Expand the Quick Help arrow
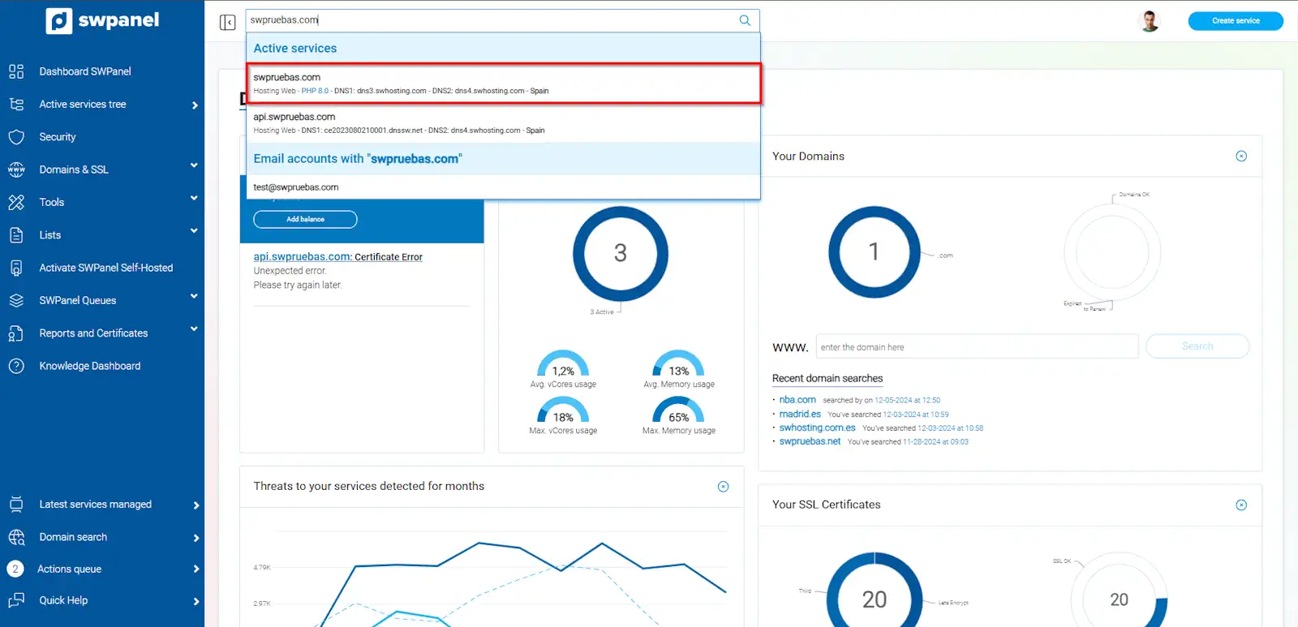The height and width of the screenshot is (627, 1298). click(x=196, y=601)
